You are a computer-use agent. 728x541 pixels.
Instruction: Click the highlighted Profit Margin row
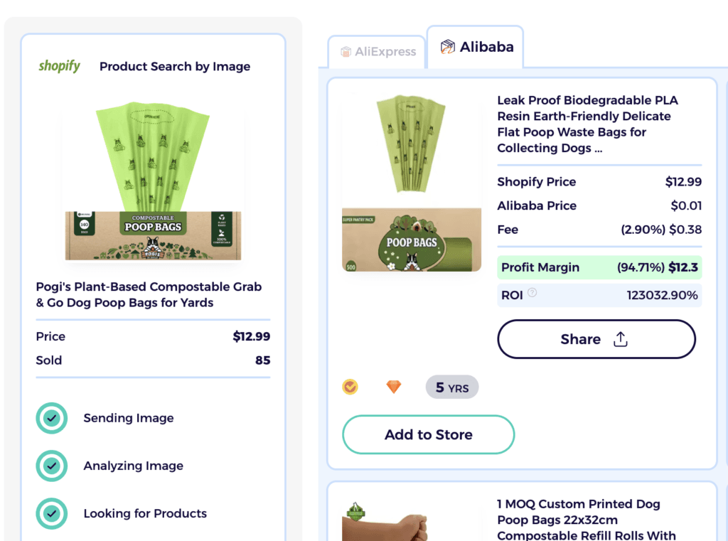(x=599, y=267)
